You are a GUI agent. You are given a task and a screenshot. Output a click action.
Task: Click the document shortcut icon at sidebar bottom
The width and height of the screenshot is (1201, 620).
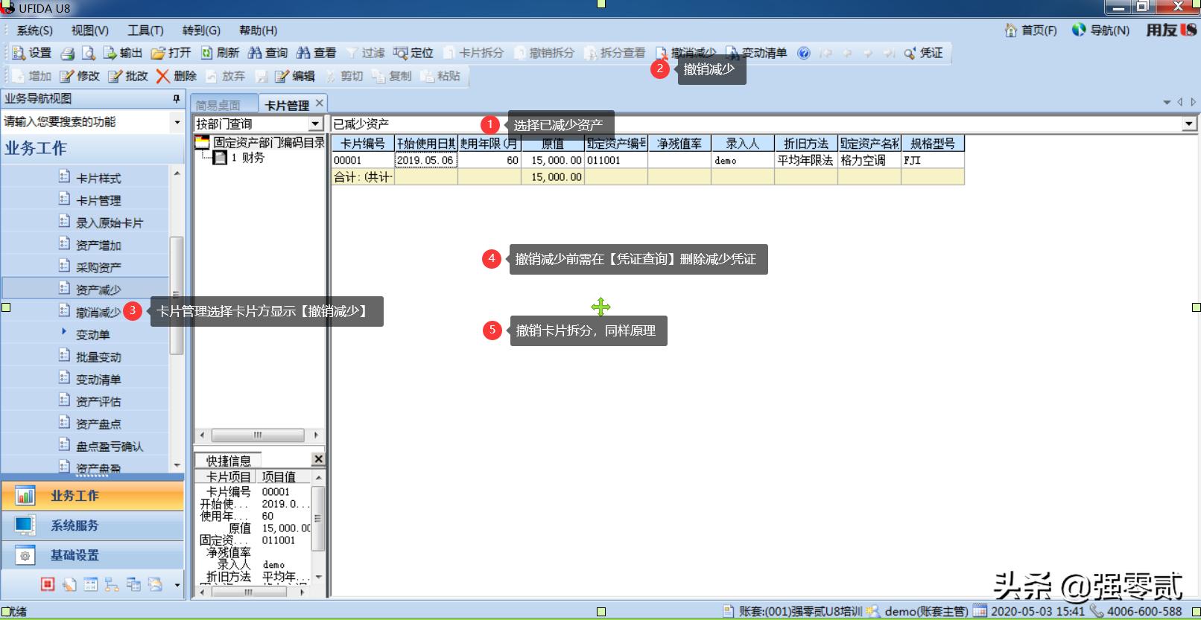pyautogui.click(x=69, y=584)
